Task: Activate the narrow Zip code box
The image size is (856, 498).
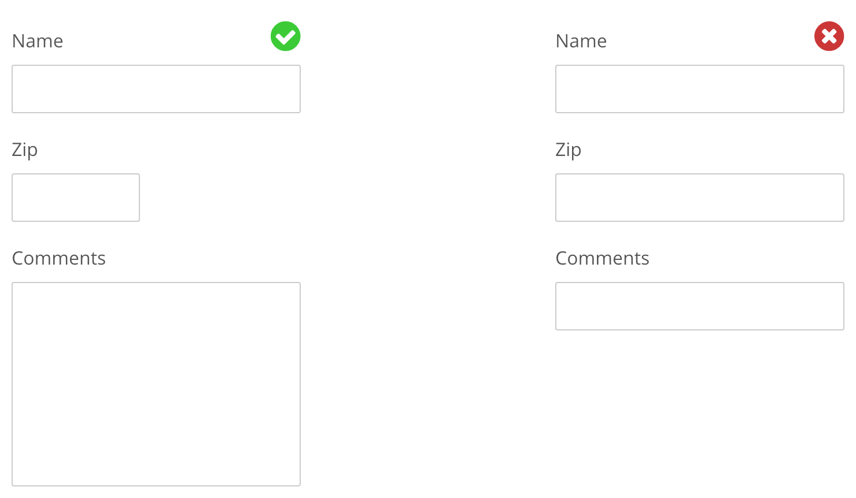Action: [x=76, y=198]
